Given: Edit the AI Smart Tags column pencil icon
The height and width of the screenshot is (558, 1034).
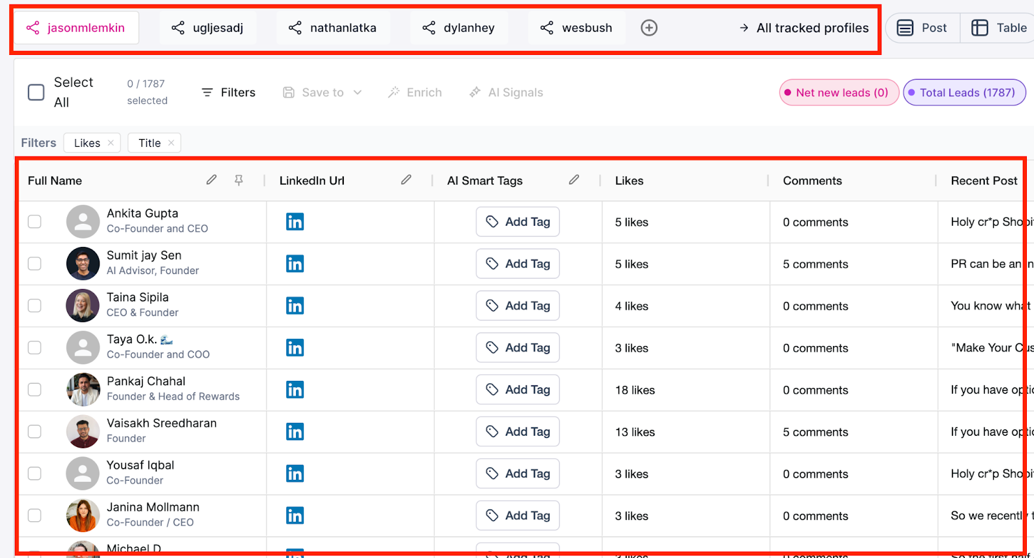Looking at the screenshot, I should pyautogui.click(x=574, y=180).
